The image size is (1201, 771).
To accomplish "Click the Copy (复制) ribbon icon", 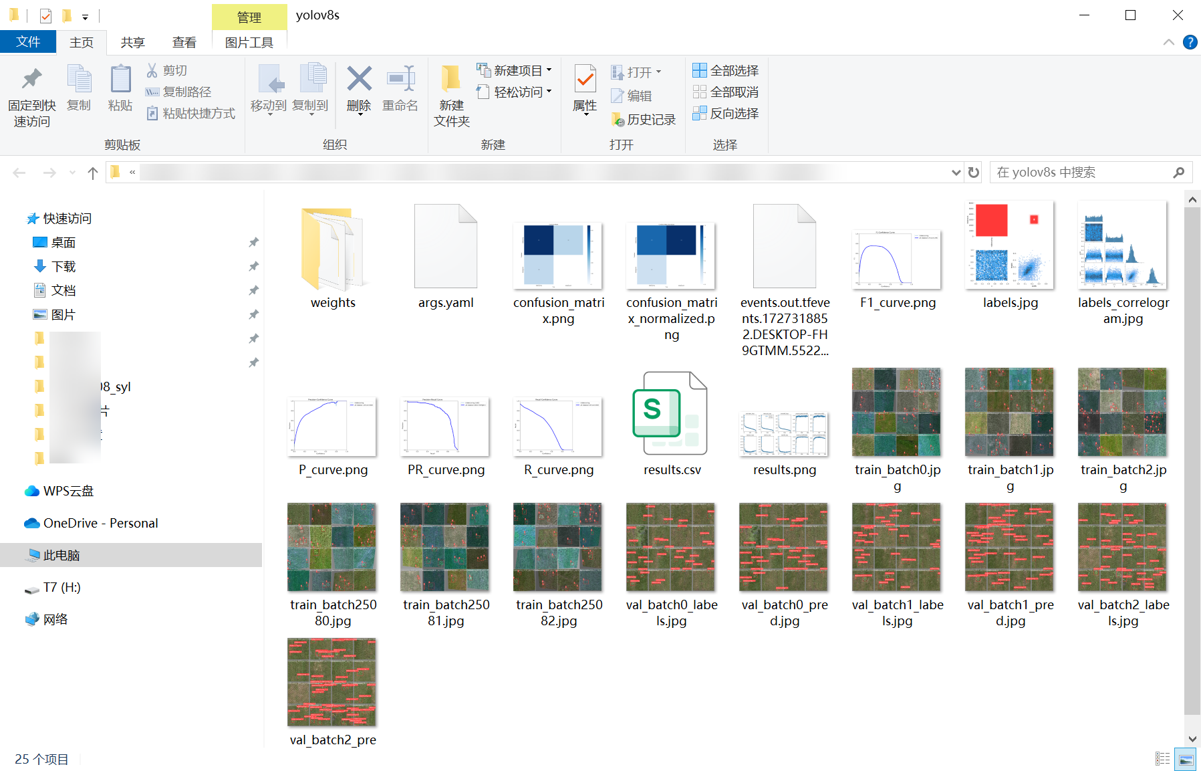I will (79, 88).
